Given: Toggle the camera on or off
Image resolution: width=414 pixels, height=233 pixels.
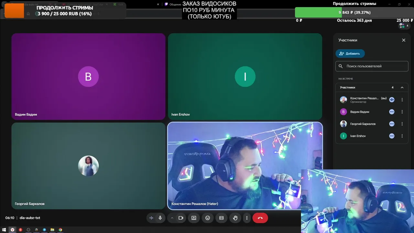Looking at the screenshot, I should pos(181,218).
